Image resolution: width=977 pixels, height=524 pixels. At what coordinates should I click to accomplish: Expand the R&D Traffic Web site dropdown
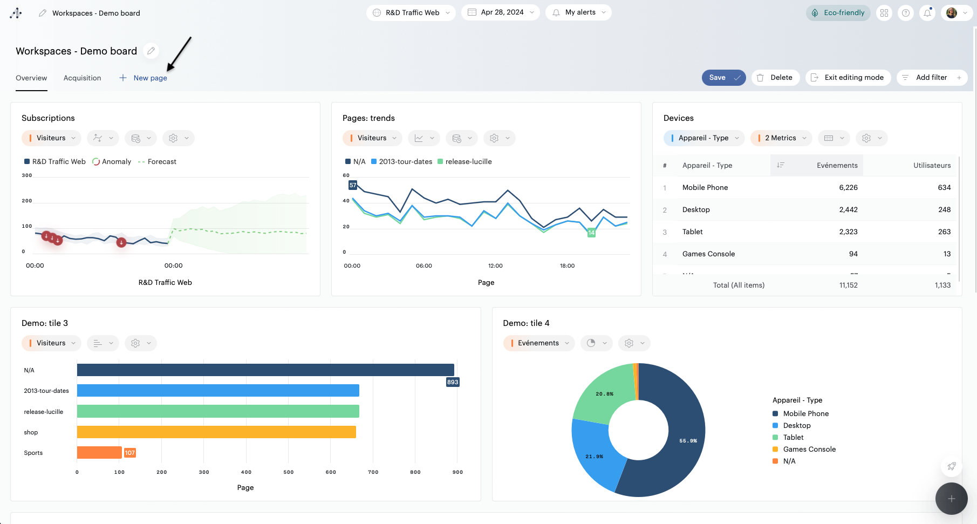coord(411,13)
